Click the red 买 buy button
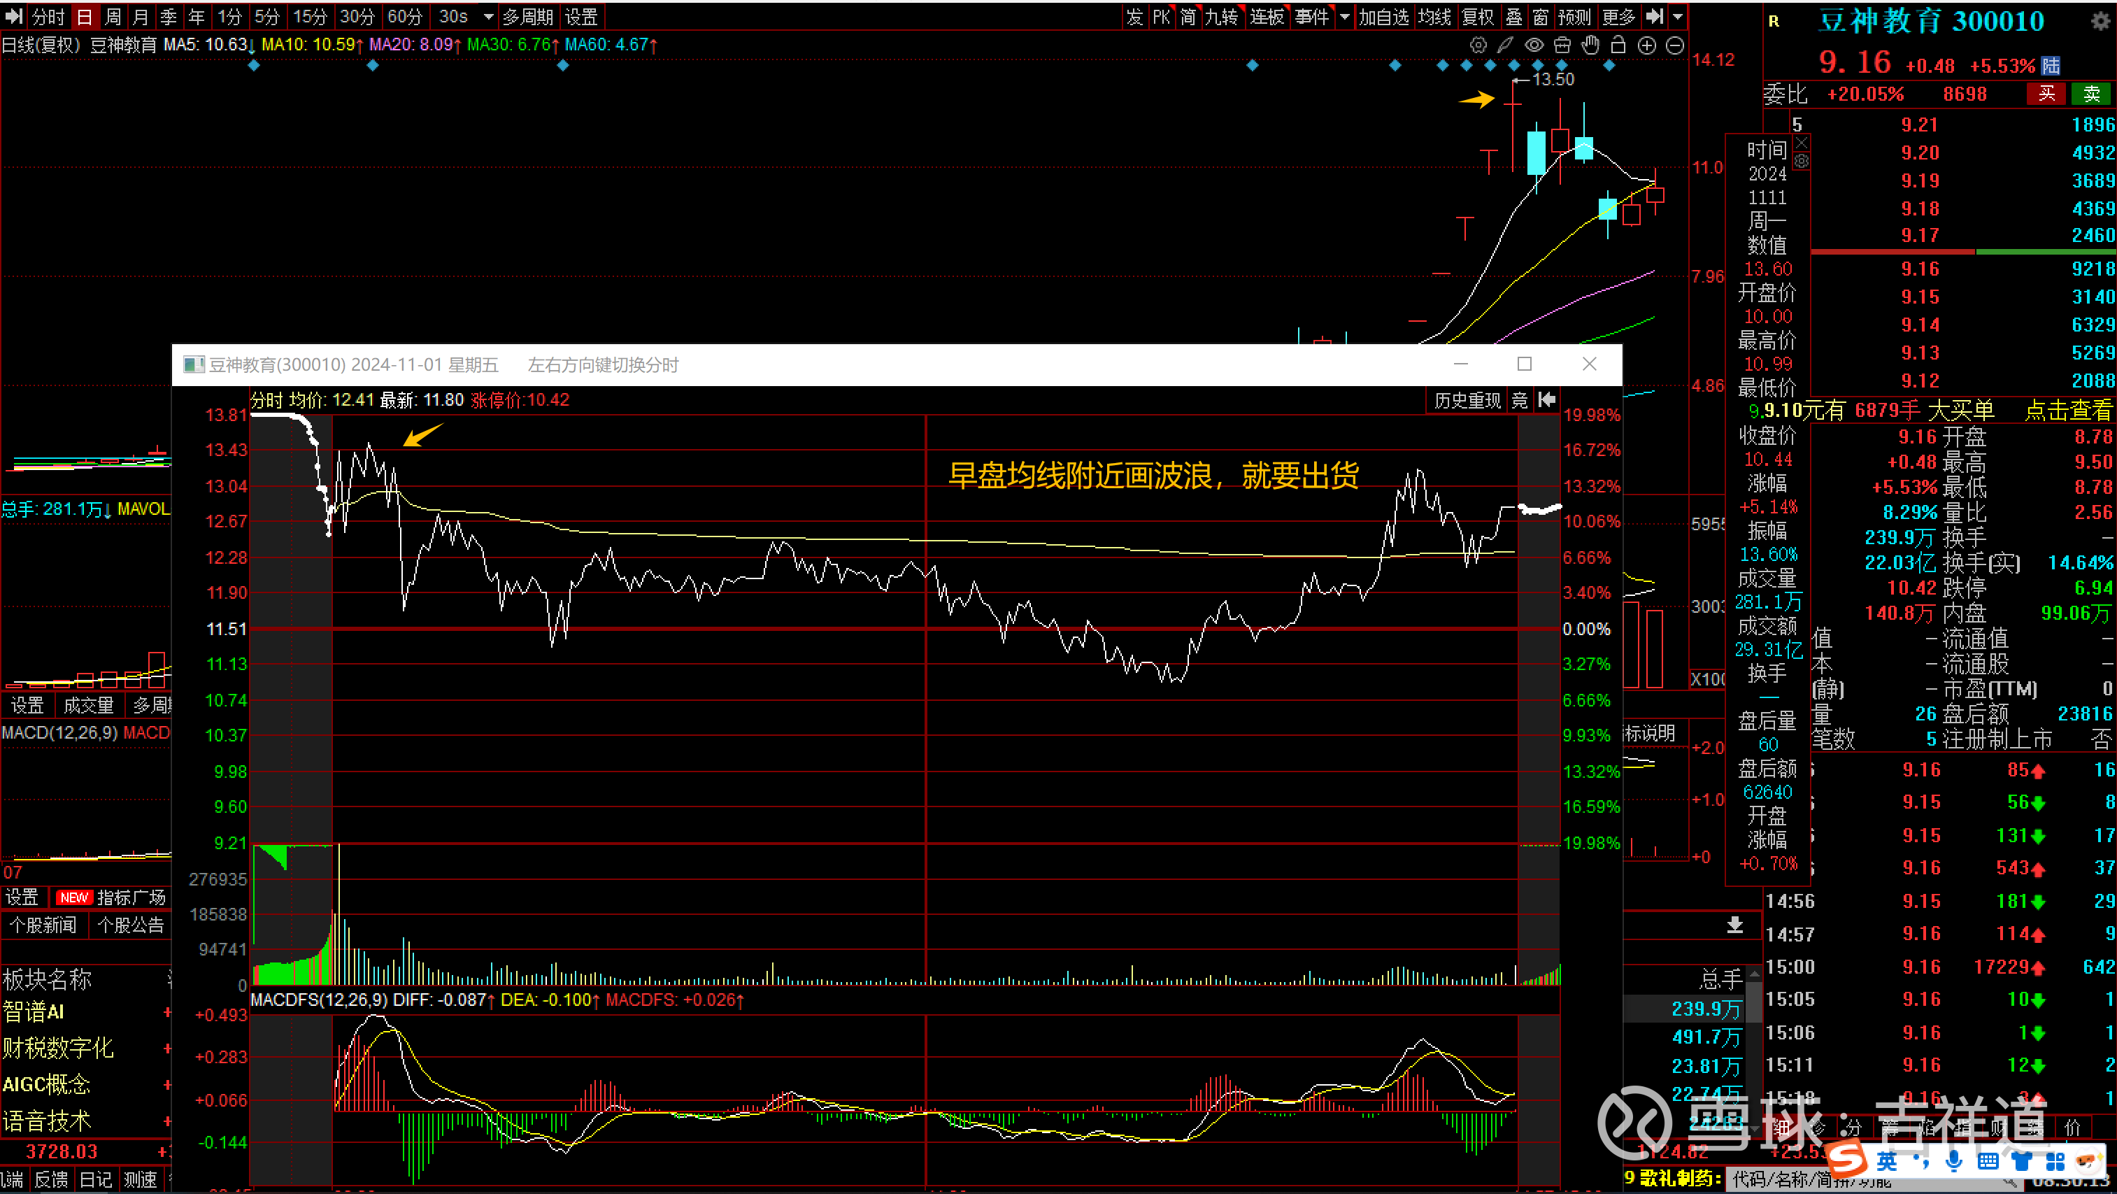The image size is (2117, 1194). pyautogui.click(x=2047, y=94)
